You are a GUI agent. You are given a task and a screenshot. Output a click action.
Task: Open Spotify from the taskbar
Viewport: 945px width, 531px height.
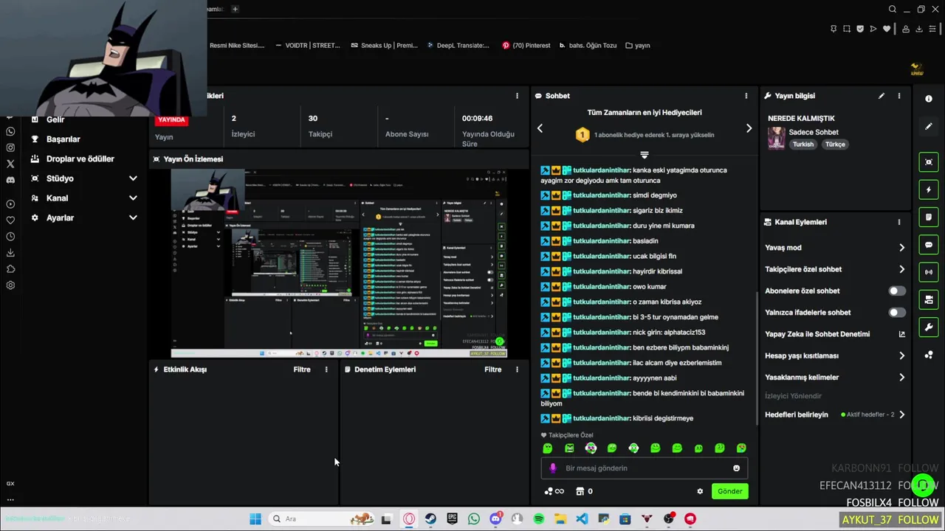(539, 519)
